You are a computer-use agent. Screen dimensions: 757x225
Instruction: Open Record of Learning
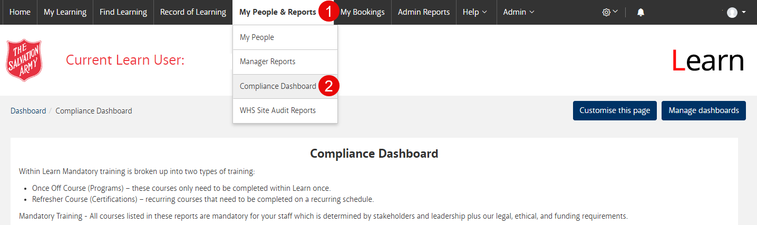click(x=193, y=12)
